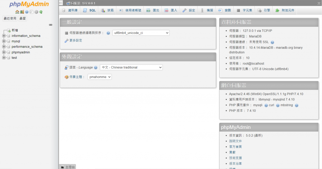Image resolution: width=322 pixels, height=169 pixels.
Task: Open the 狀態 status tab
Action: coord(108,10)
